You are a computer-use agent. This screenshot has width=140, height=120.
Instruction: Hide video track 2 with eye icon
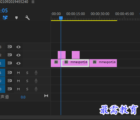(18, 55)
